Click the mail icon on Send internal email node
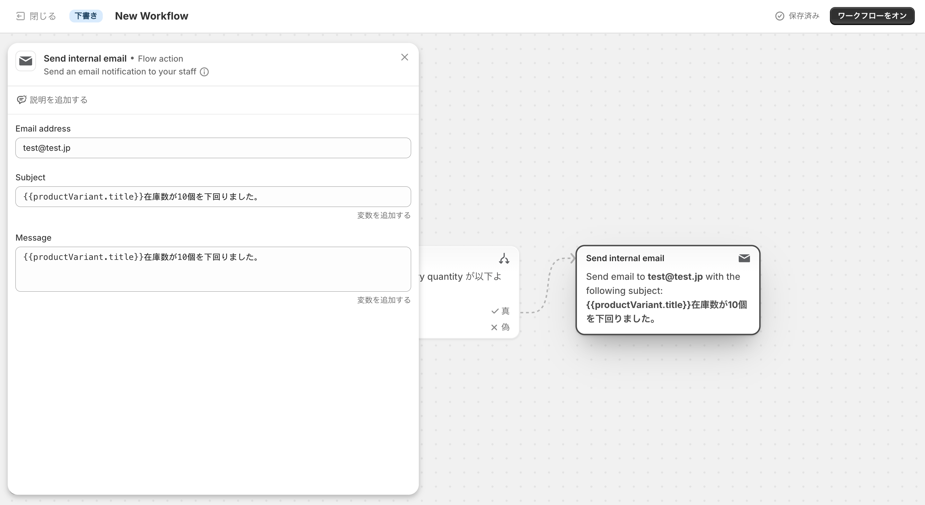Viewport: 925px width, 505px height. 744,258
